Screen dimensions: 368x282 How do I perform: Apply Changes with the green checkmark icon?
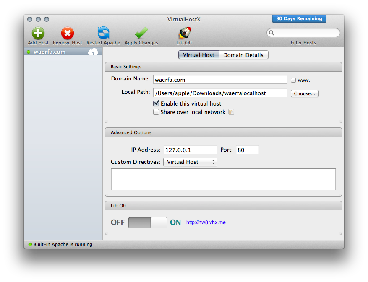(x=141, y=33)
